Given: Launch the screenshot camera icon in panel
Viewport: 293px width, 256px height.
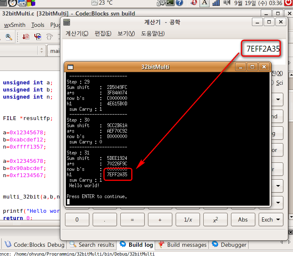Looking at the screenshot, I should [22, 3].
